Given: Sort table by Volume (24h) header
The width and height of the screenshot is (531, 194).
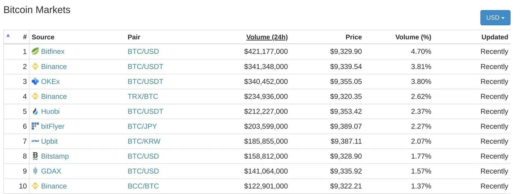Looking at the screenshot, I should pyautogui.click(x=267, y=37).
